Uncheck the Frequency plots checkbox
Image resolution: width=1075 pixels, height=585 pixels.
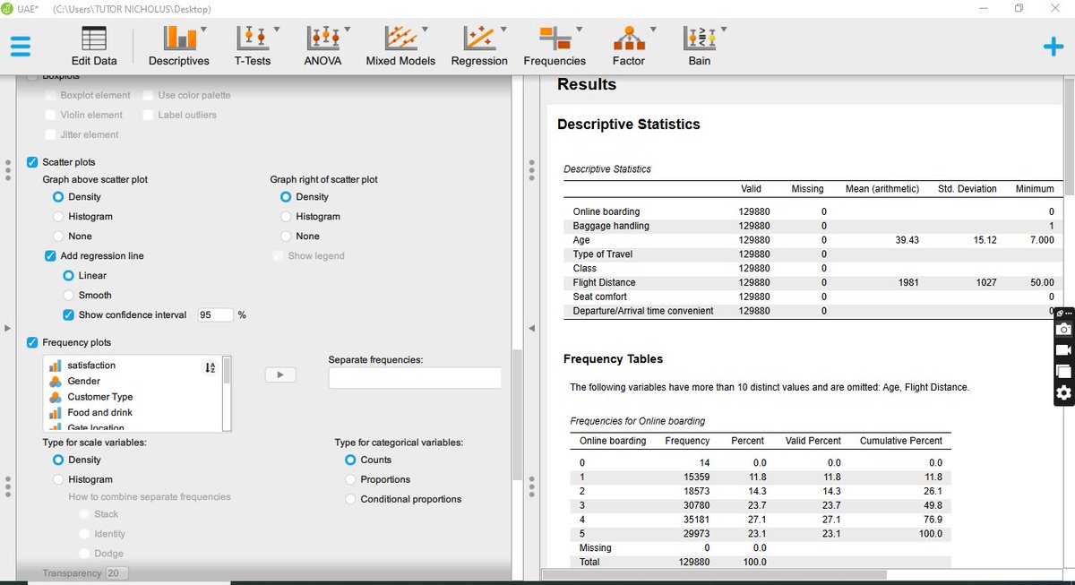coord(33,343)
